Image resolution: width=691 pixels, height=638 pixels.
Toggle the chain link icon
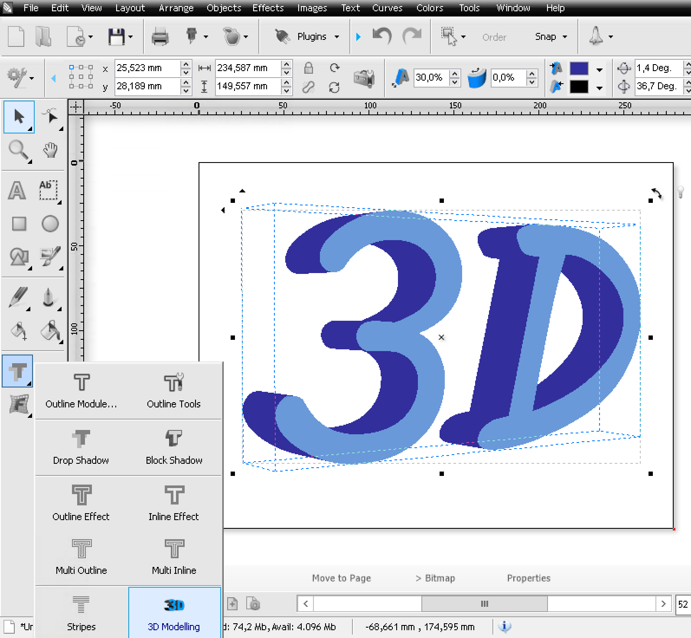point(308,87)
